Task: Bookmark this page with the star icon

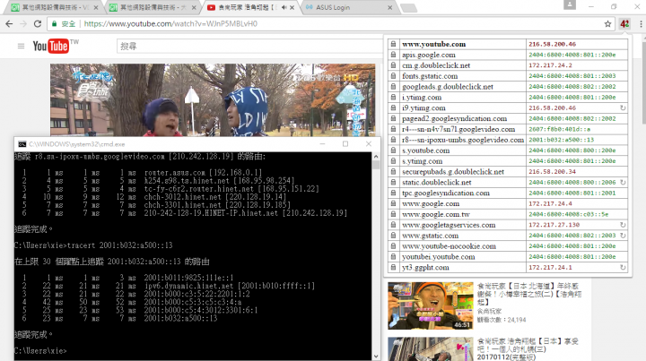Action: [x=607, y=24]
